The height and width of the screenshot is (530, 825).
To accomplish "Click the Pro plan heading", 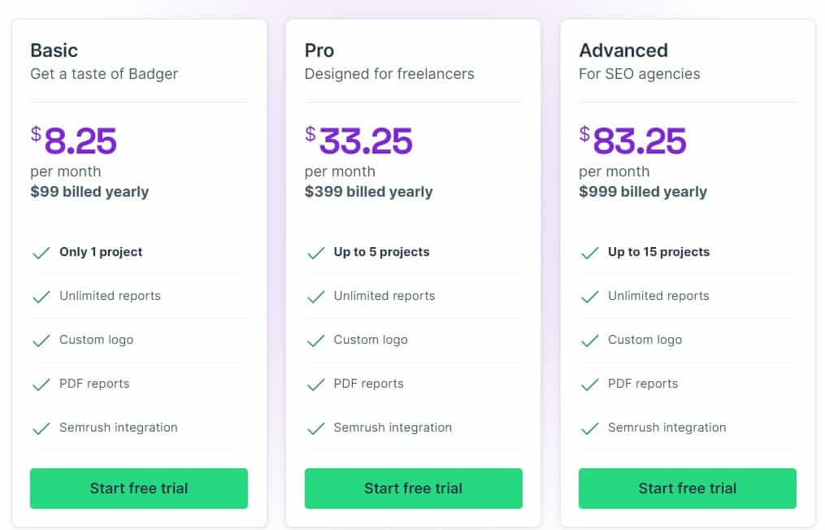I will coord(319,50).
